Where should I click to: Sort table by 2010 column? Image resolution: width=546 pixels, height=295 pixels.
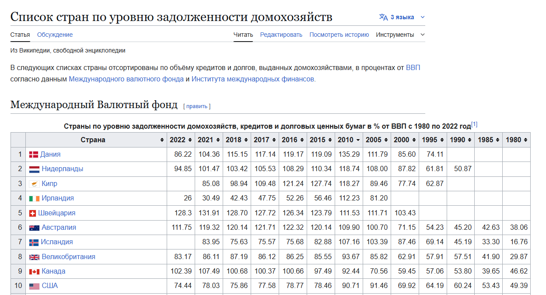pyautogui.click(x=349, y=140)
